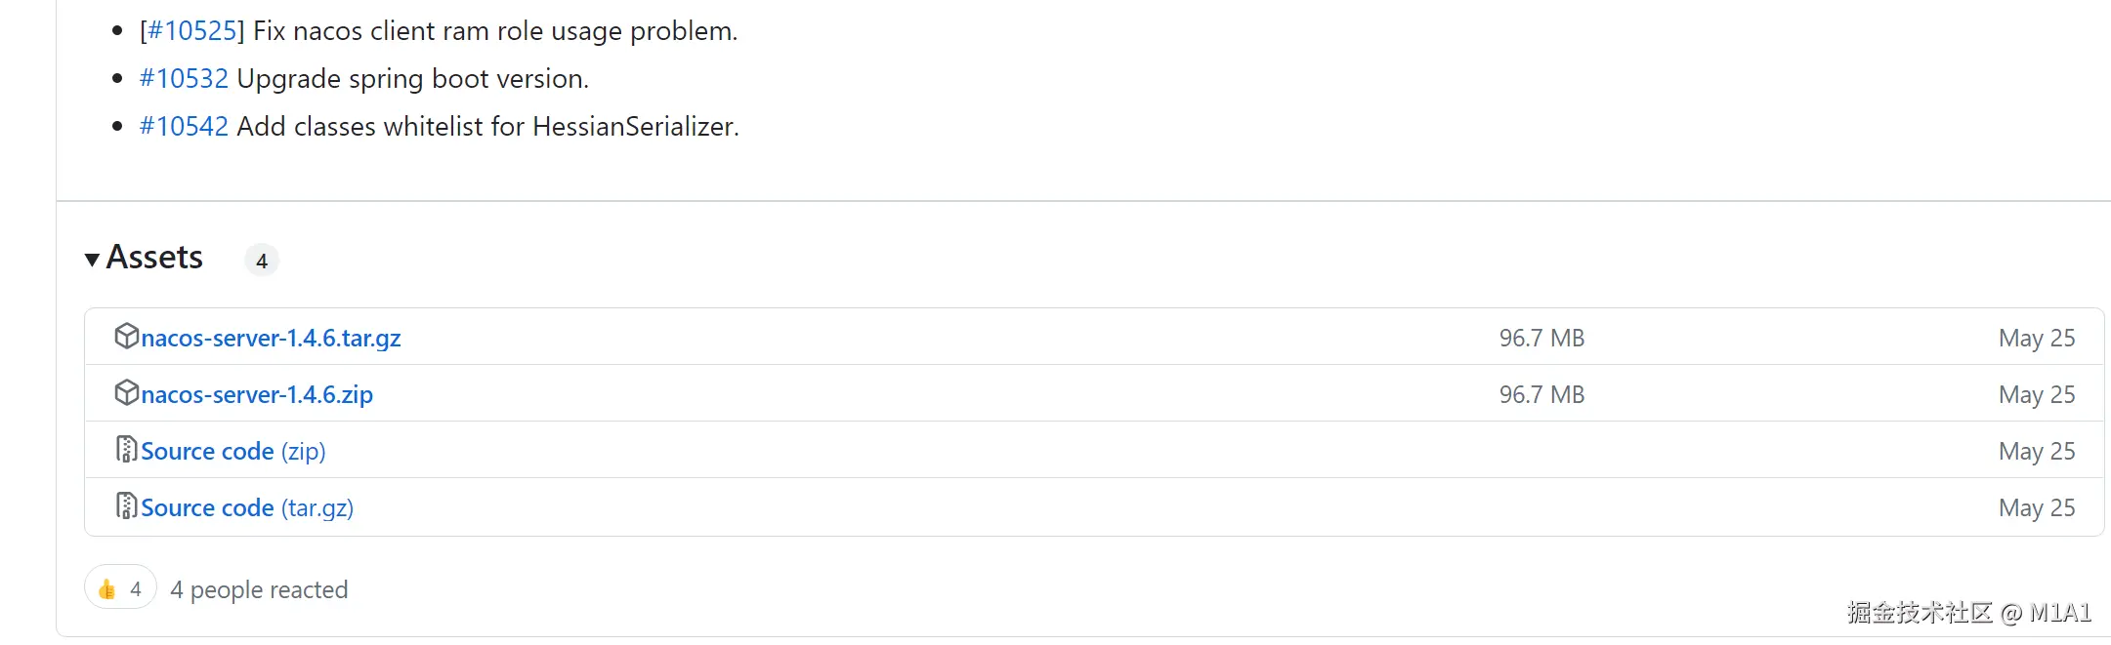The height and width of the screenshot is (645, 2111).
Task: Click file-zip icon beside Source code (tar.gz)
Action: pos(126,505)
